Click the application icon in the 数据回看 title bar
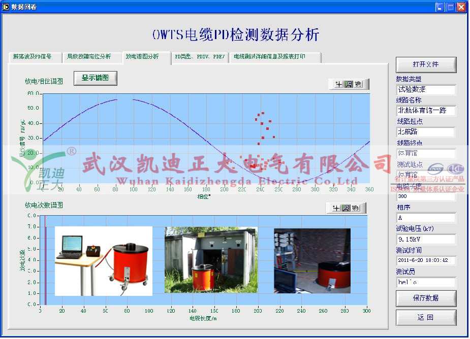470x339 pixels. coord(6,7)
